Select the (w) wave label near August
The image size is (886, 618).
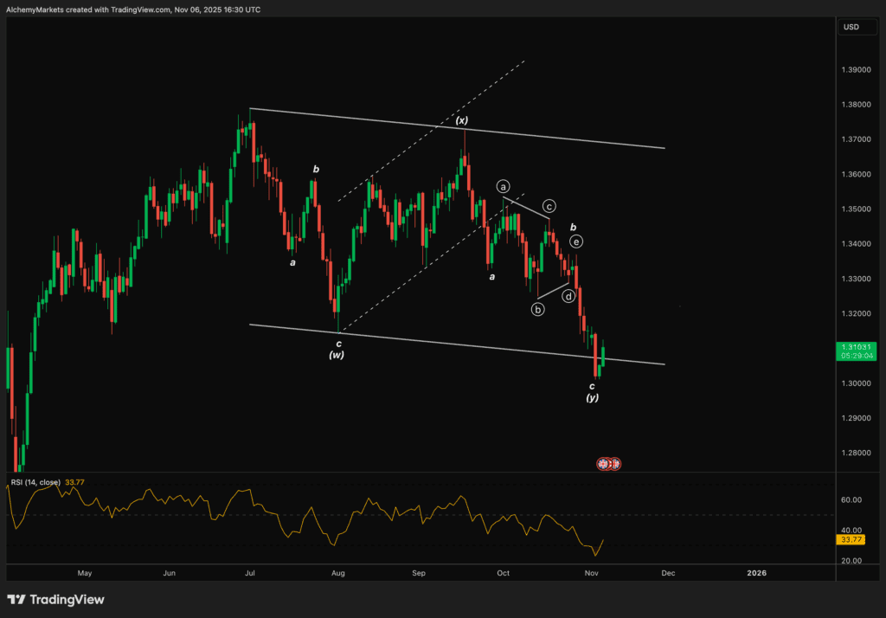337,355
